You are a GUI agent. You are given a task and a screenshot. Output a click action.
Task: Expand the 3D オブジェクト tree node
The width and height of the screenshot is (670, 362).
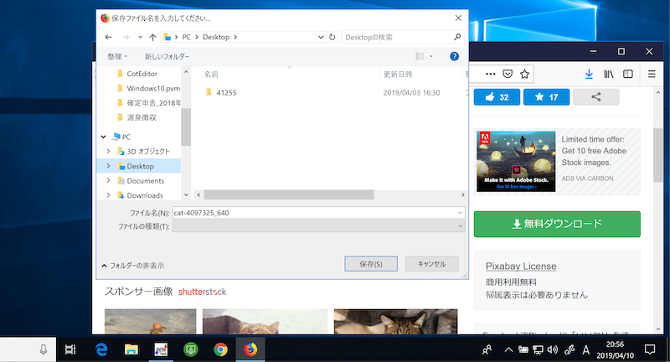point(108,151)
